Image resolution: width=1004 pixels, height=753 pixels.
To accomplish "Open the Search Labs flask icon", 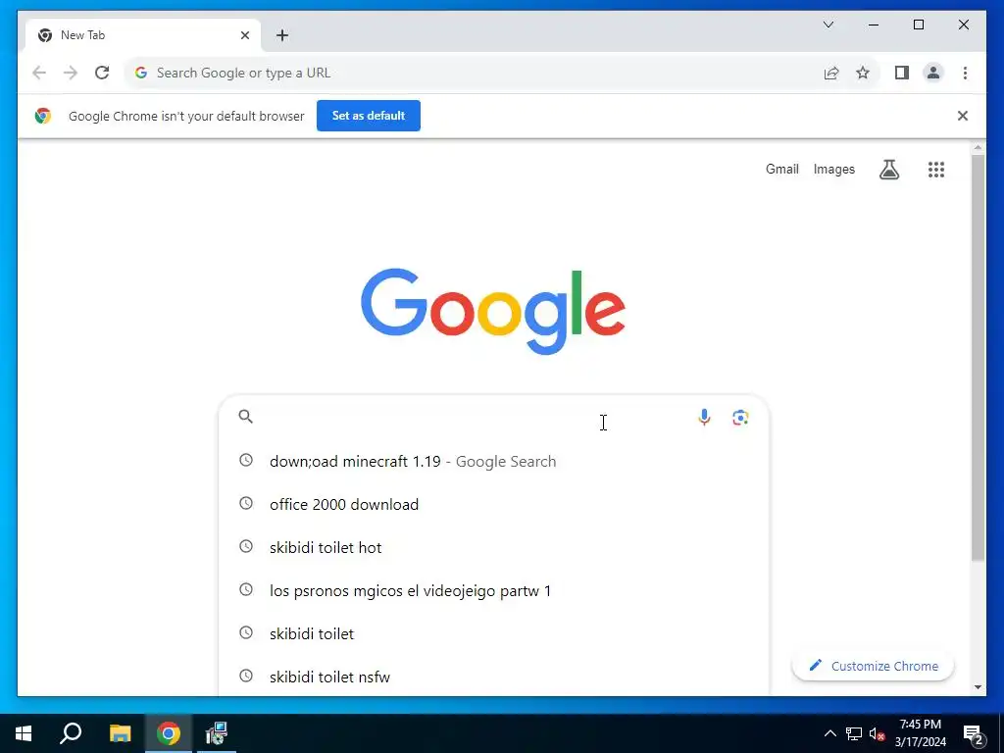I will [888, 170].
